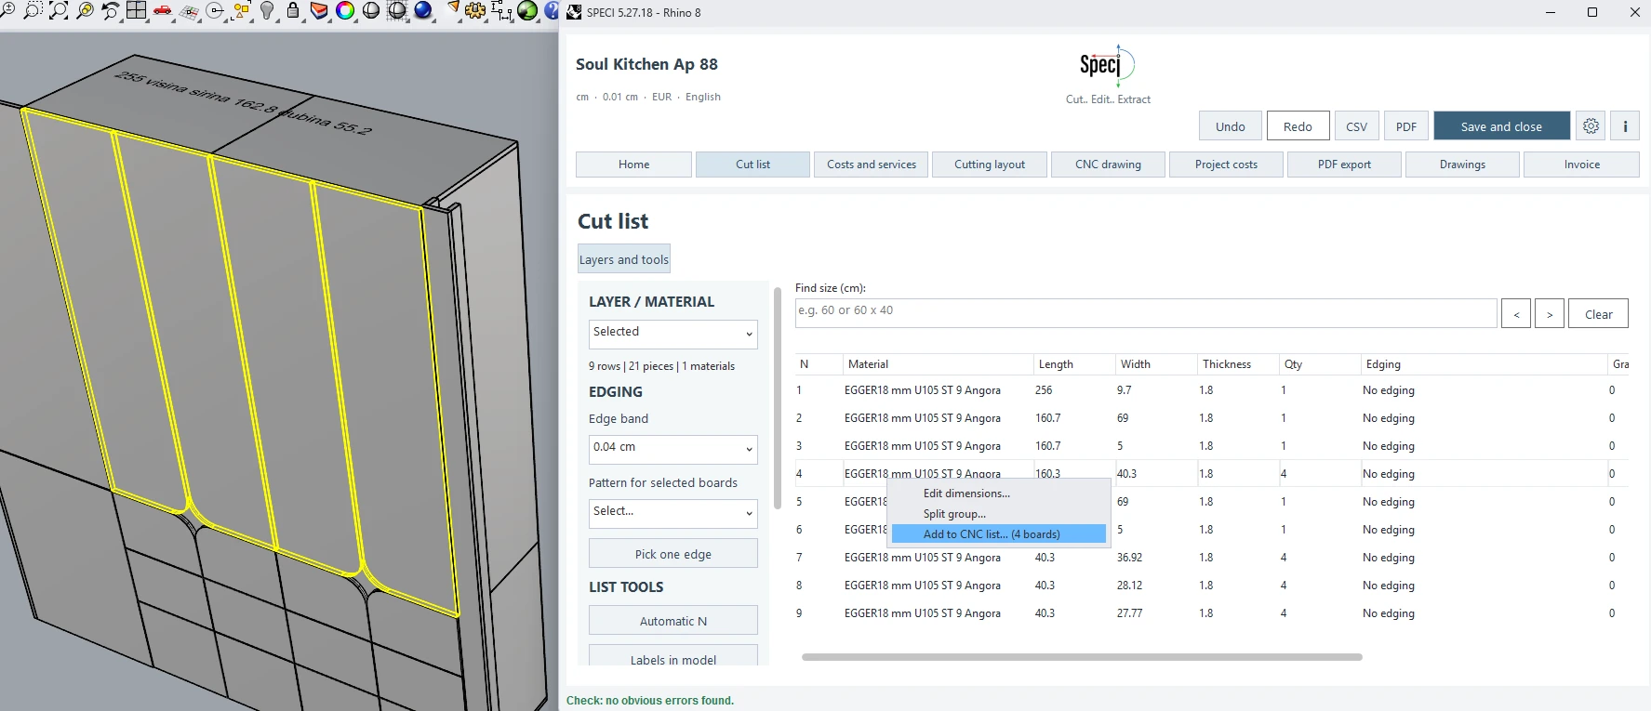Click Labels in model button

click(673, 656)
